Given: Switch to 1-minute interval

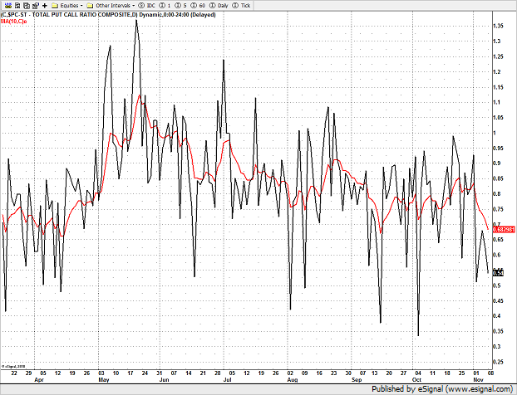Looking at the screenshot, I should (165, 6).
